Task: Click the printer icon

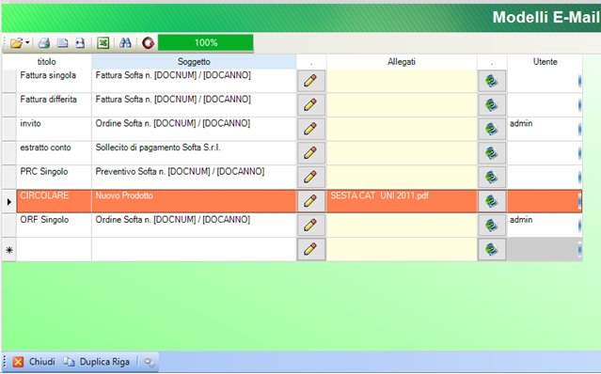Action: pyautogui.click(x=44, y=43)
